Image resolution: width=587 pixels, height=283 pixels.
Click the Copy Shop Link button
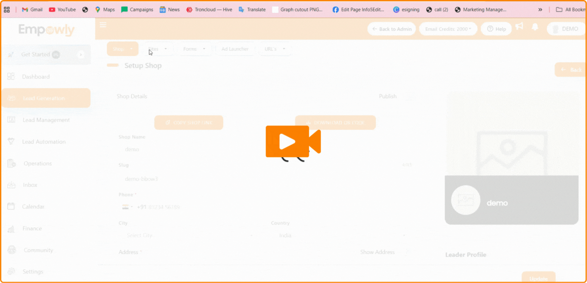click(188, 123)
